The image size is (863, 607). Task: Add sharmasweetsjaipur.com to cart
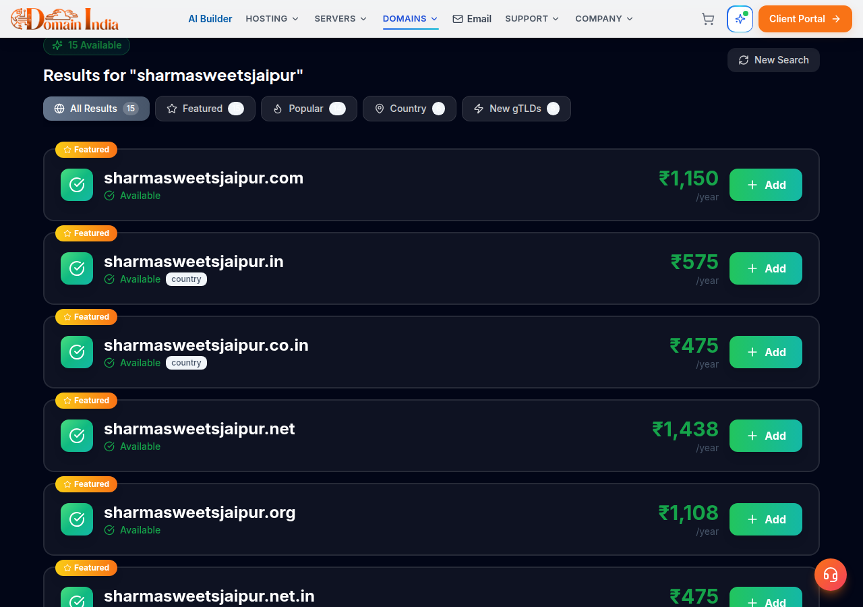766,185
